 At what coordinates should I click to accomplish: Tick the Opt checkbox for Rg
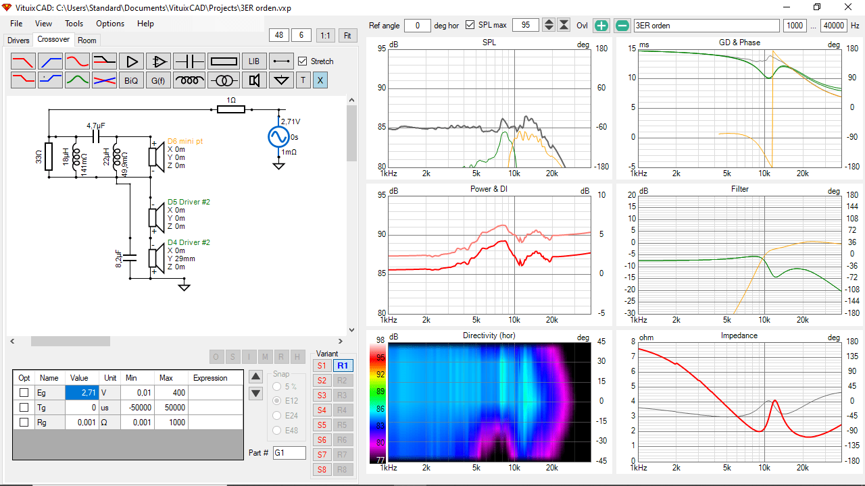pyautogui.click(x=24, y=423)
